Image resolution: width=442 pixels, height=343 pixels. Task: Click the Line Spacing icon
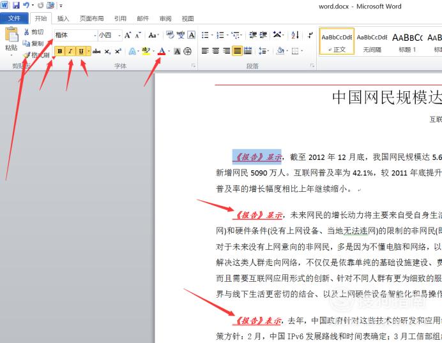(263, 51)
